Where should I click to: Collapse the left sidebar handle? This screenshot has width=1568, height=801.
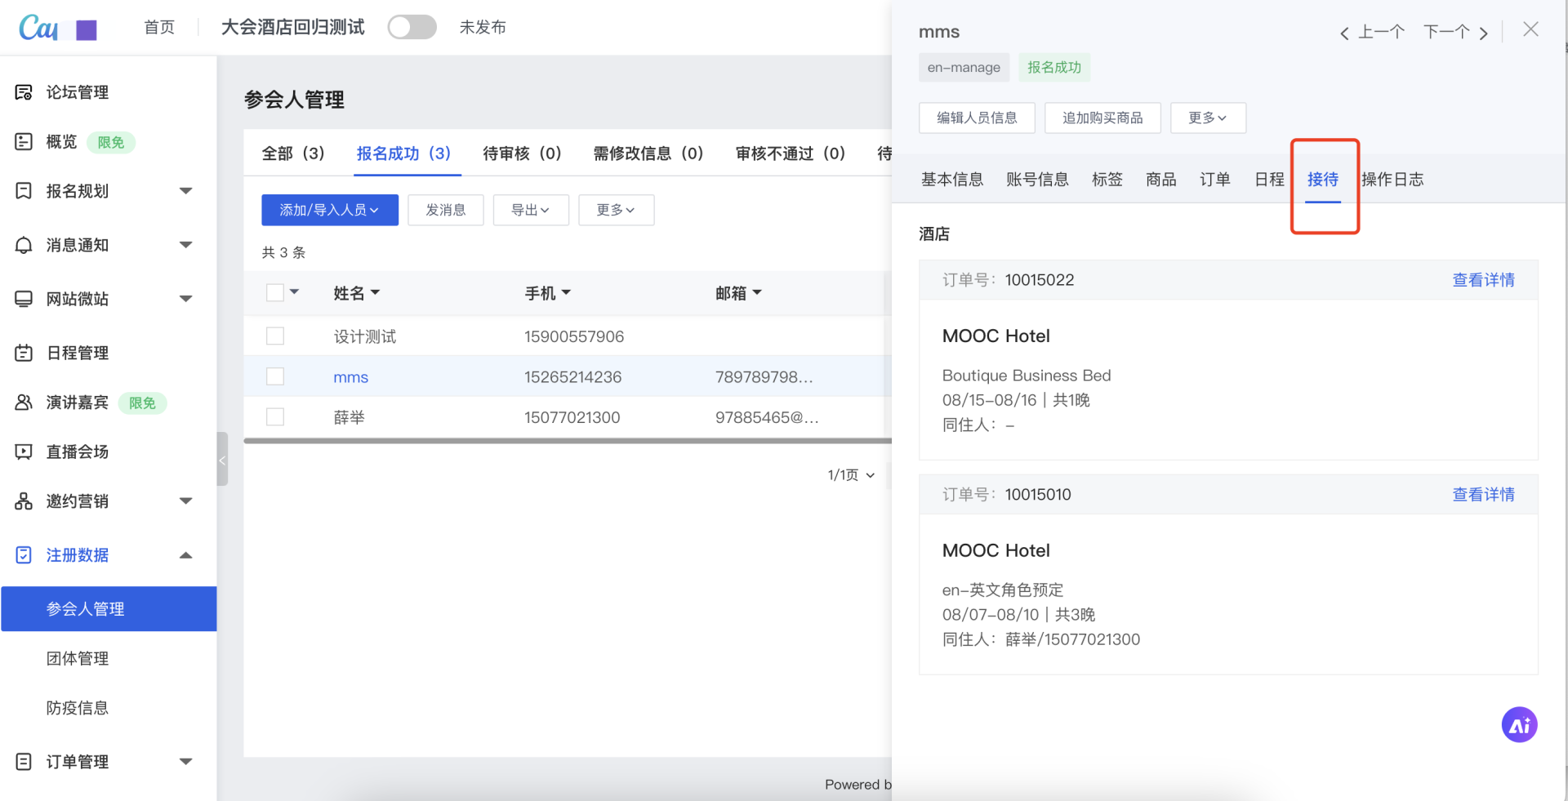pyautogui.click(x=222, y=460)
